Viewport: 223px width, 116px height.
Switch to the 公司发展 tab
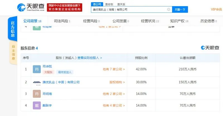click(121, 21)
